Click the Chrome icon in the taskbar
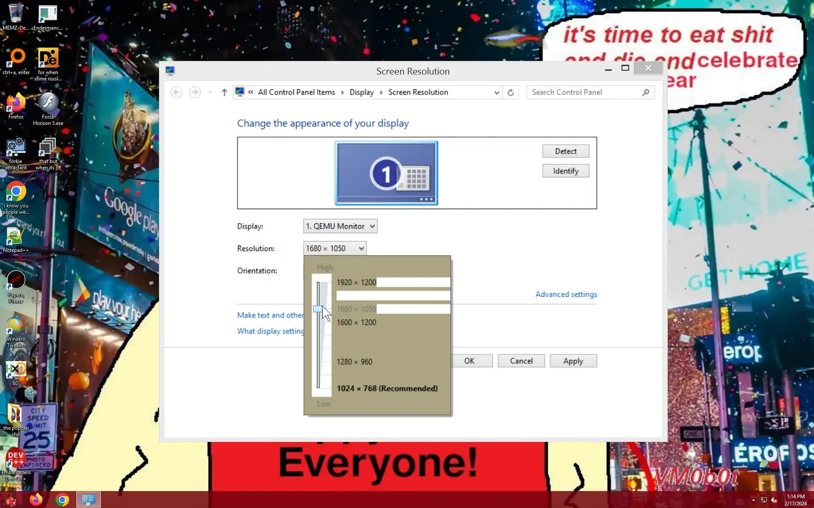 point(62,500)
